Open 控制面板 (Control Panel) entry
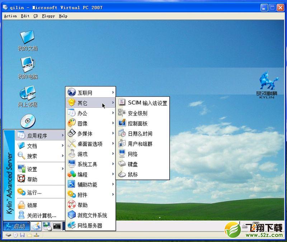Viewport: 287px width, 242px height. pyautogui.click(x=137, y=124)
